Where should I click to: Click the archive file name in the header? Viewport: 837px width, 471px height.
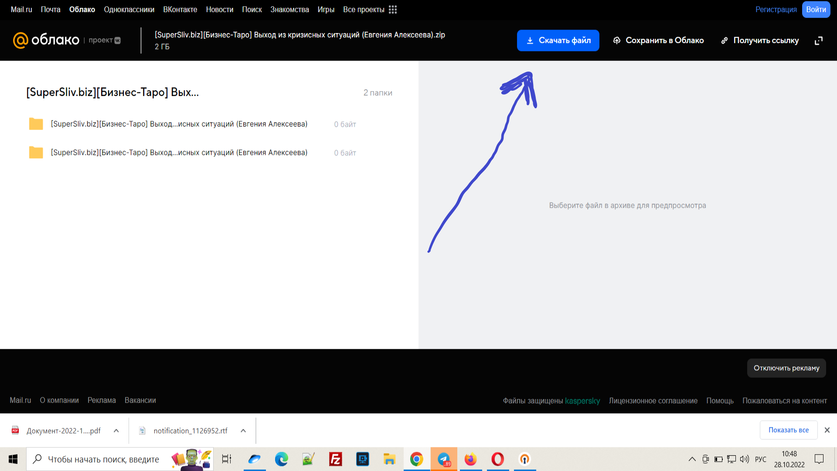tap(300, 35)
